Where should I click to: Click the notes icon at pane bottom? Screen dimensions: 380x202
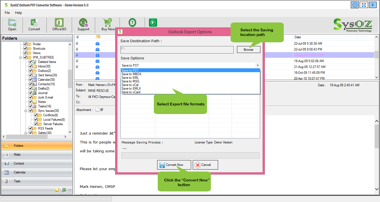57,190
